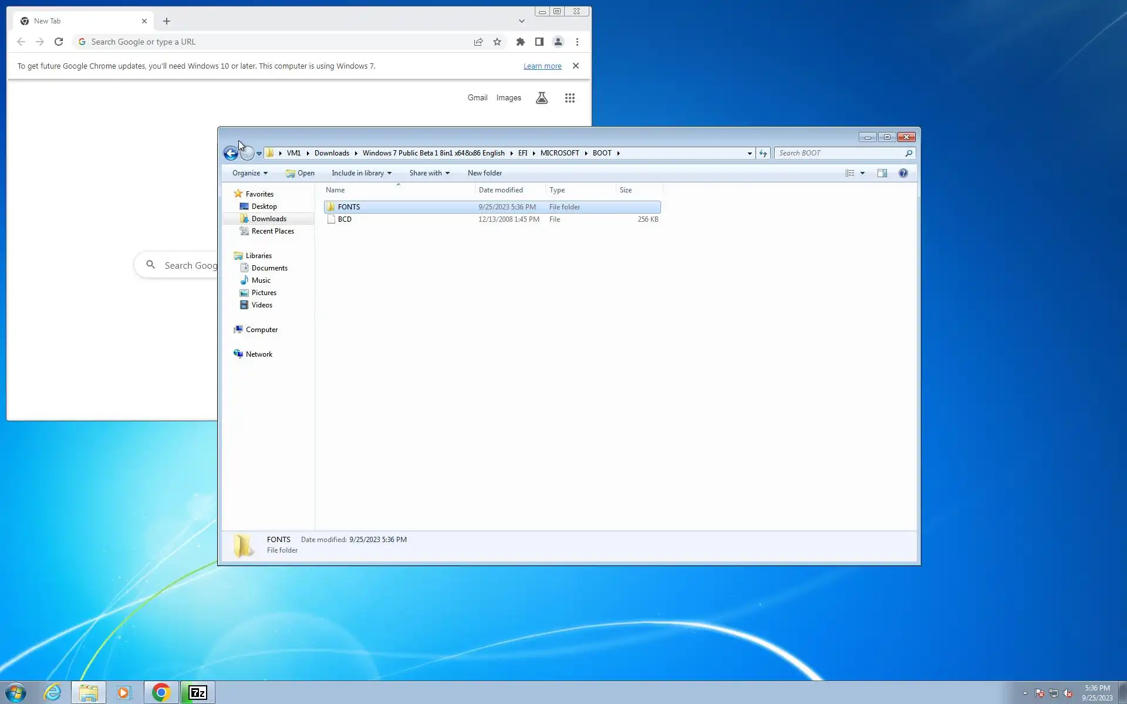Open Internet Explorer from the taskbar

point(52,693)
